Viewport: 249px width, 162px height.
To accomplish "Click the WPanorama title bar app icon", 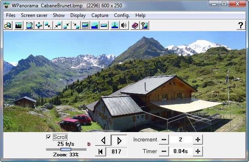I will pos(6,6).
